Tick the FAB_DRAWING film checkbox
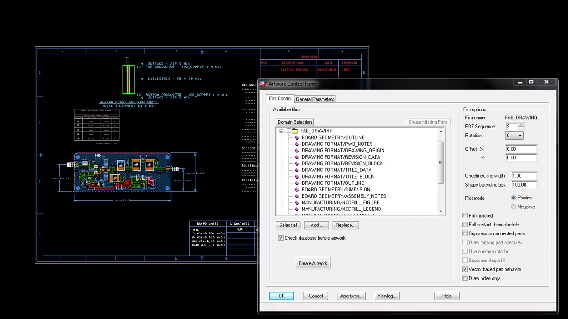Image resolution: width=568 pixels, height=319 pixels. pyautogui.click(x=289, y=131)
